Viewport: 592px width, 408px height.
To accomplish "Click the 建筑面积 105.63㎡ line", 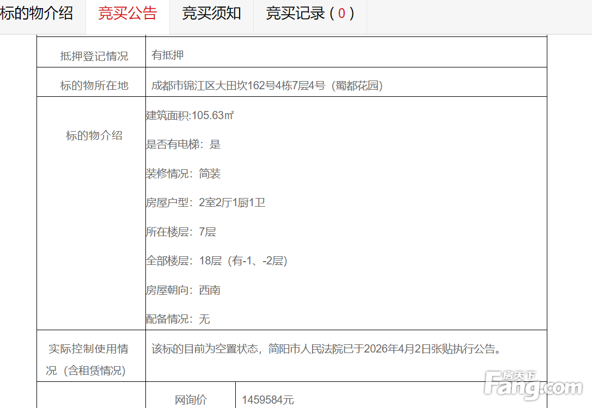I will coord(190,115).
